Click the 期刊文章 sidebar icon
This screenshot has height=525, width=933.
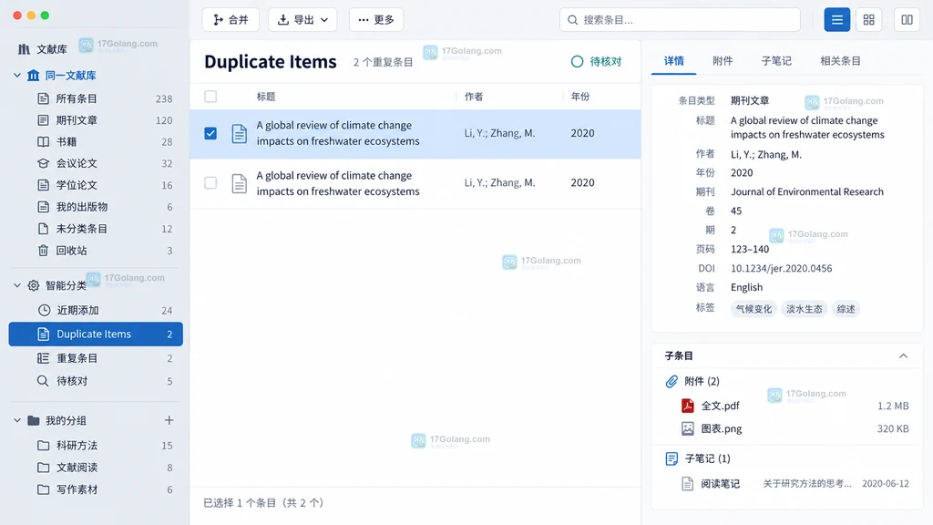tap(43, 120)
